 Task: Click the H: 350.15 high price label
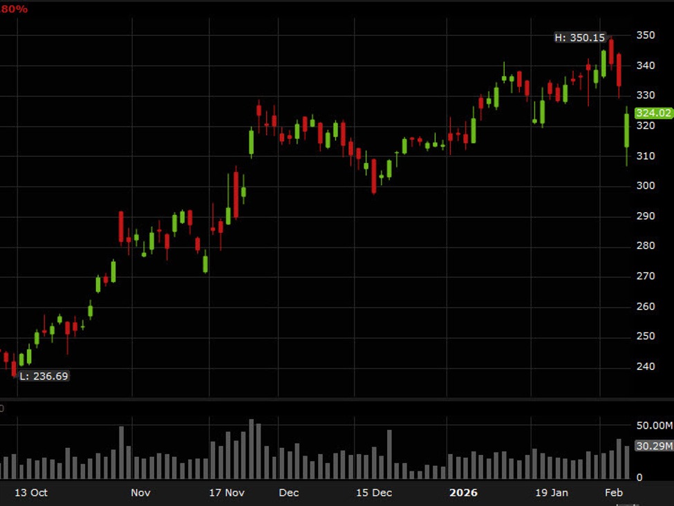click(x=580, y=37)
